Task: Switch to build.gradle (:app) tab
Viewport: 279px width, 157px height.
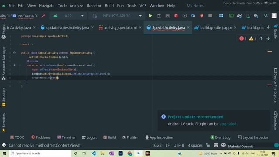Action: (216, 28)
